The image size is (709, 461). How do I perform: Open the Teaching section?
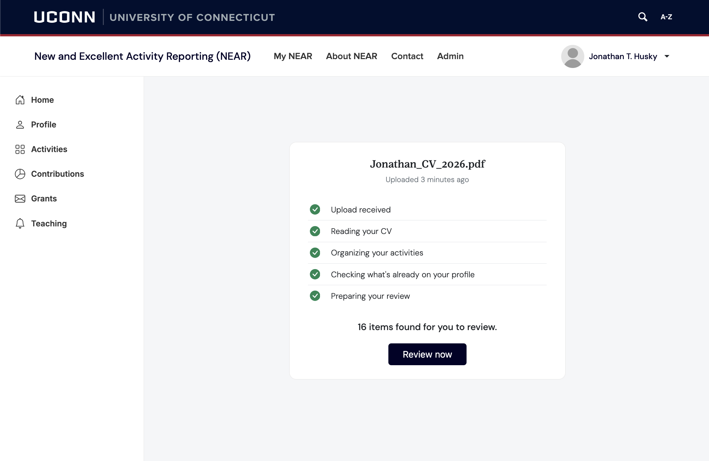[x=49, y=224]
